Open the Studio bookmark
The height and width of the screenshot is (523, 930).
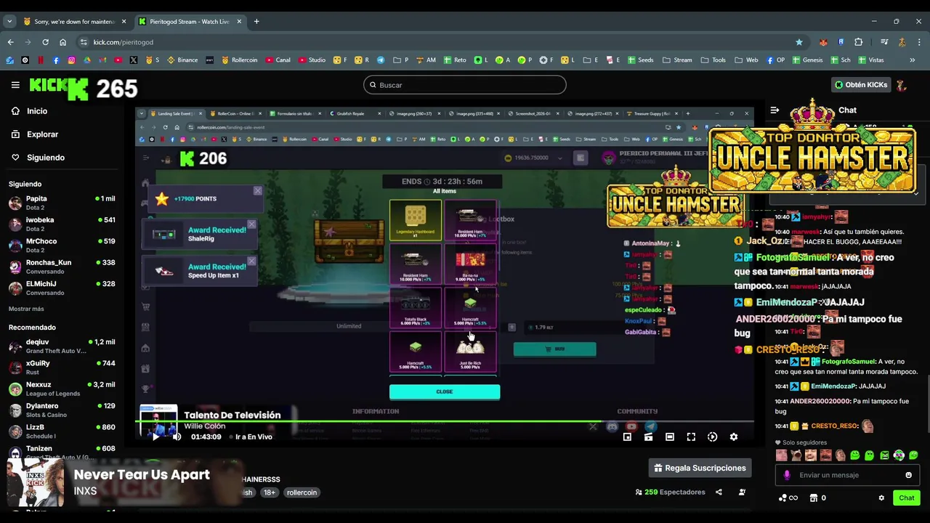tap(311, 60)
